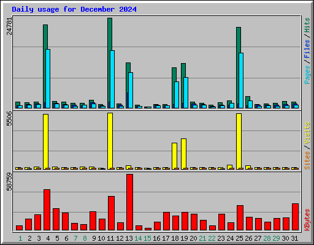Click the 58759 KBytes axis value
This screenshot has width=314, height=245.
coord(9,181)
